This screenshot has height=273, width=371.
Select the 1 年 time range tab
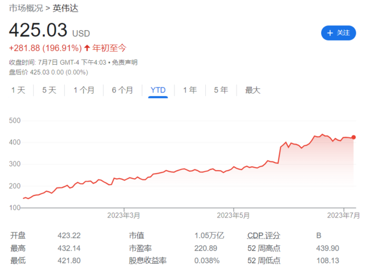(190, 90)
